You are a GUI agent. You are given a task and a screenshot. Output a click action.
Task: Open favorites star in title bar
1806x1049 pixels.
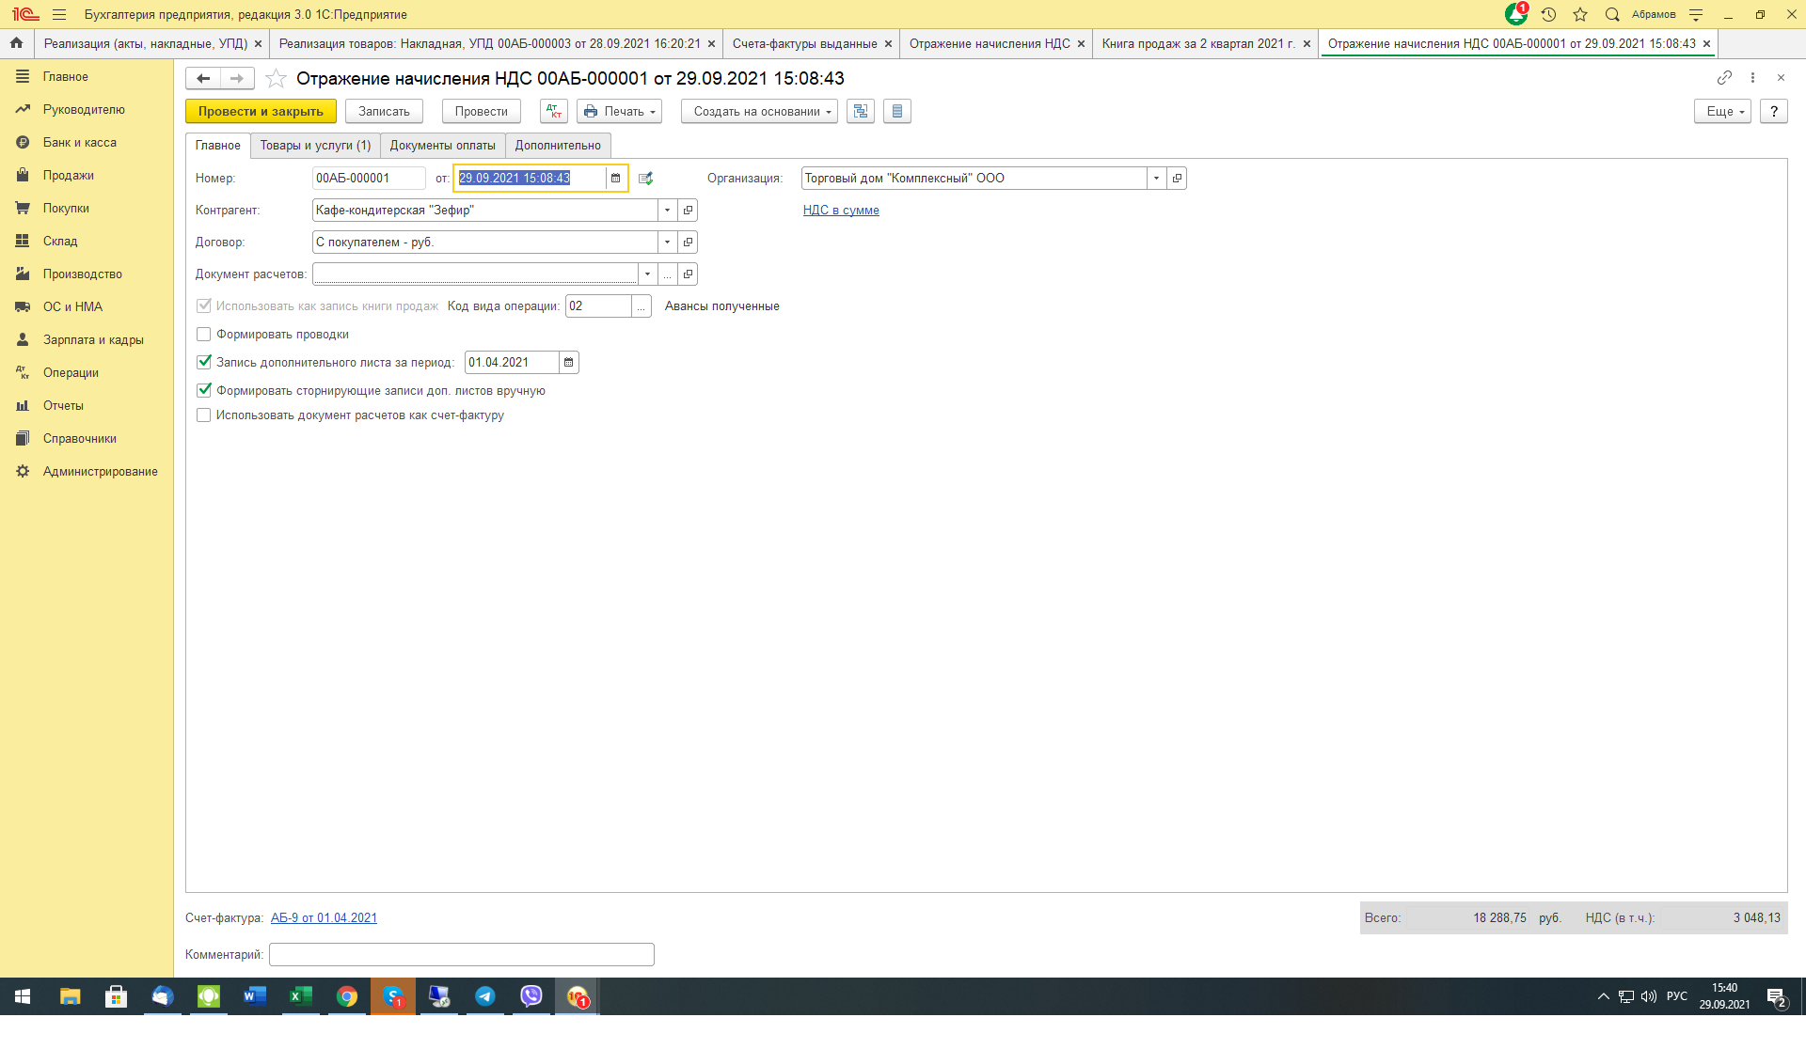1580,15
